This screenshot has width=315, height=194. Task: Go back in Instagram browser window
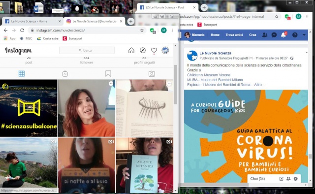[x=5, y=31]
